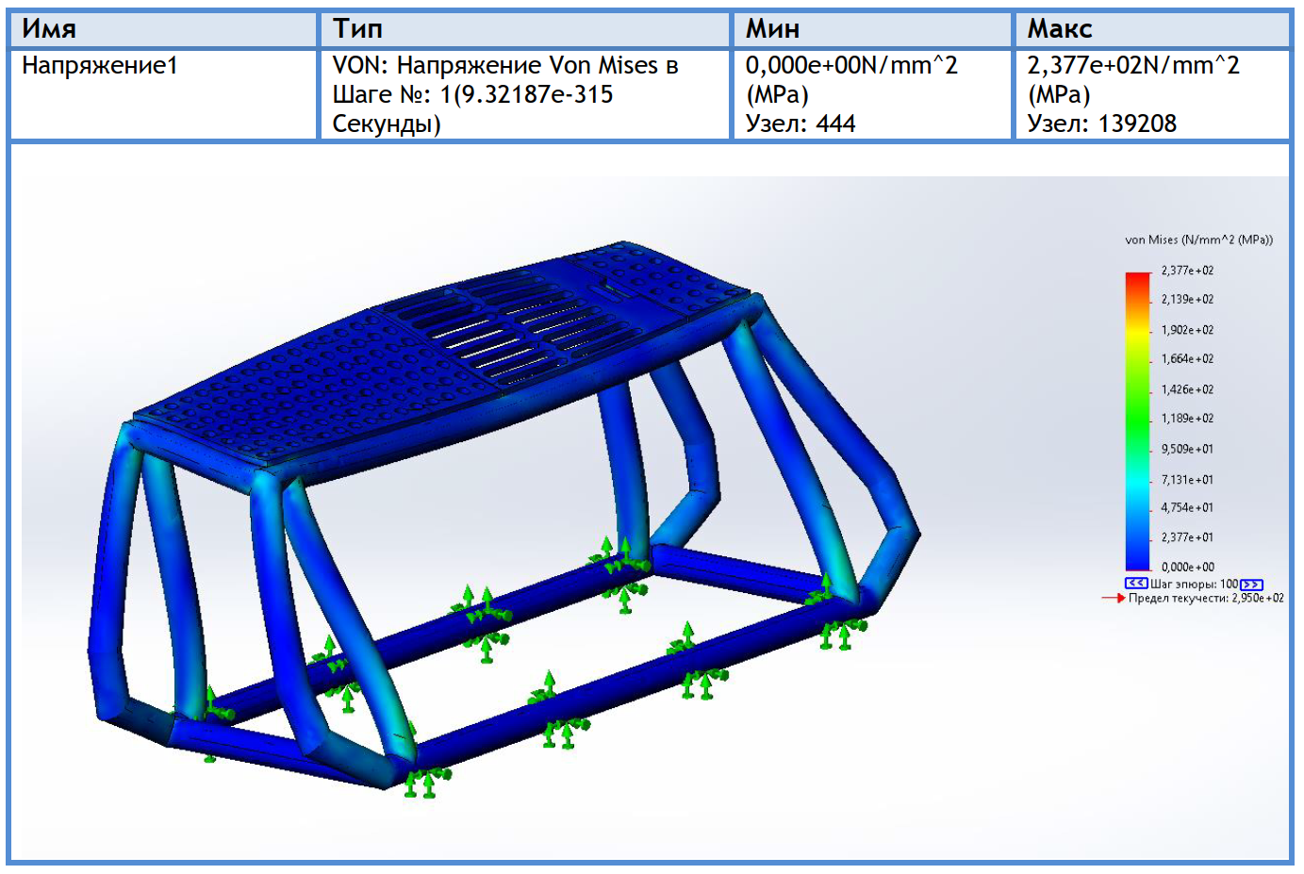This screenshot has height=874, width=1304.
Task: Click the red yield strength arrow marker
Action: coord(1114,598)
